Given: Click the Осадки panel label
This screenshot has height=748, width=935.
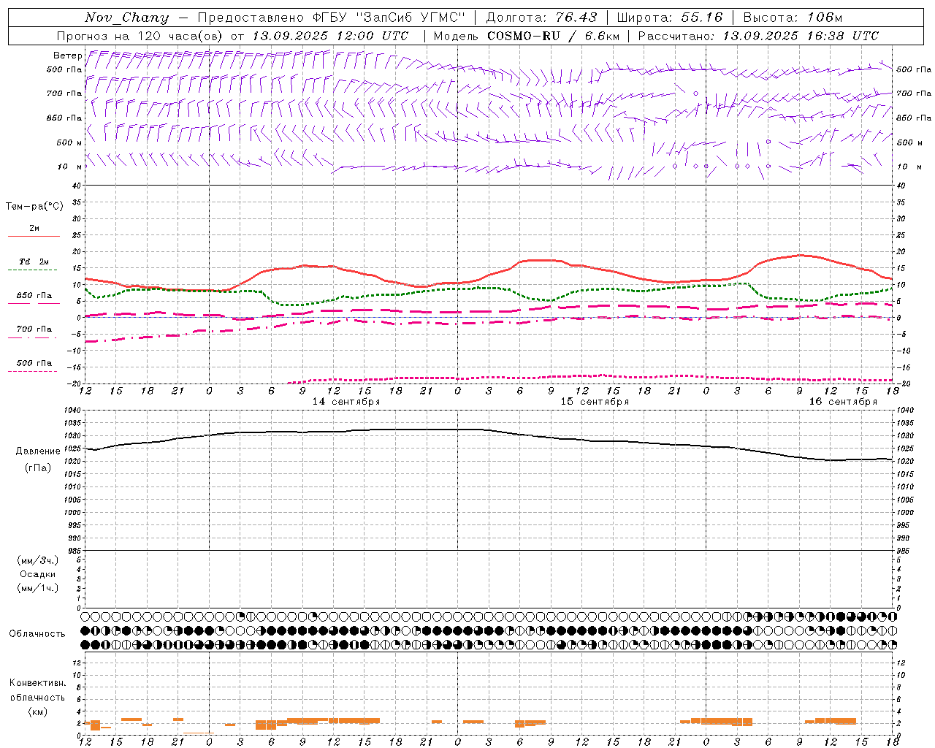Looking at the screenshot, I should (38, 574).
